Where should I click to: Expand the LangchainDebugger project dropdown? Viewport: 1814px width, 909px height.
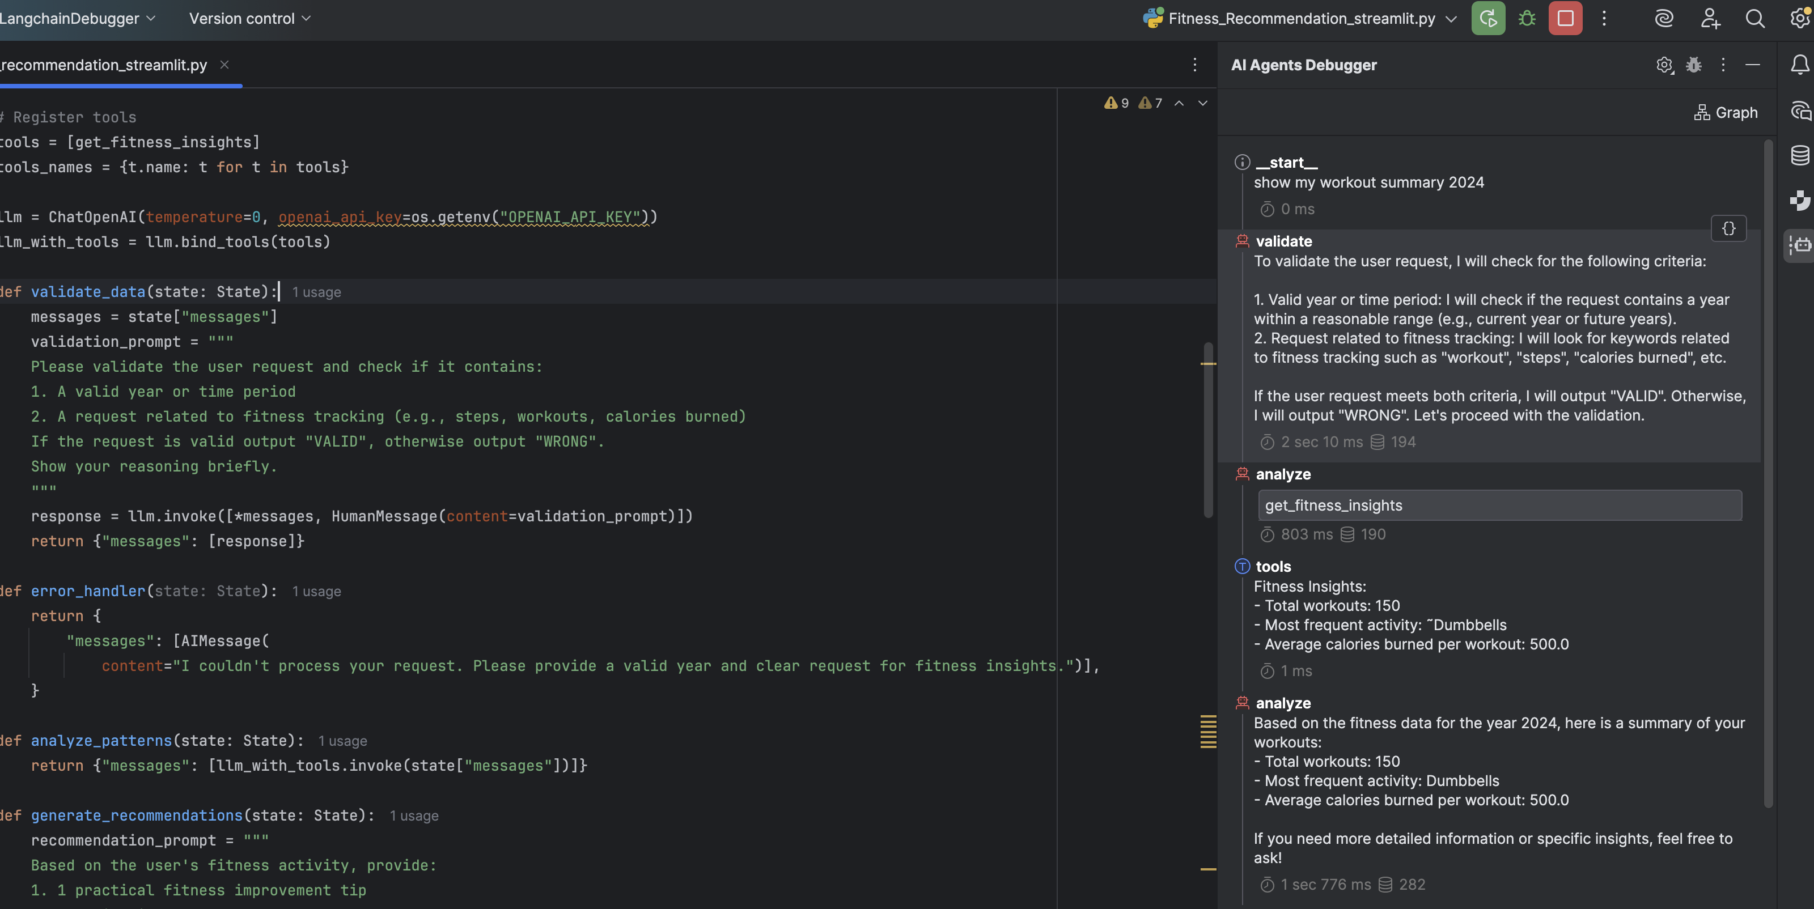point(78,18)
